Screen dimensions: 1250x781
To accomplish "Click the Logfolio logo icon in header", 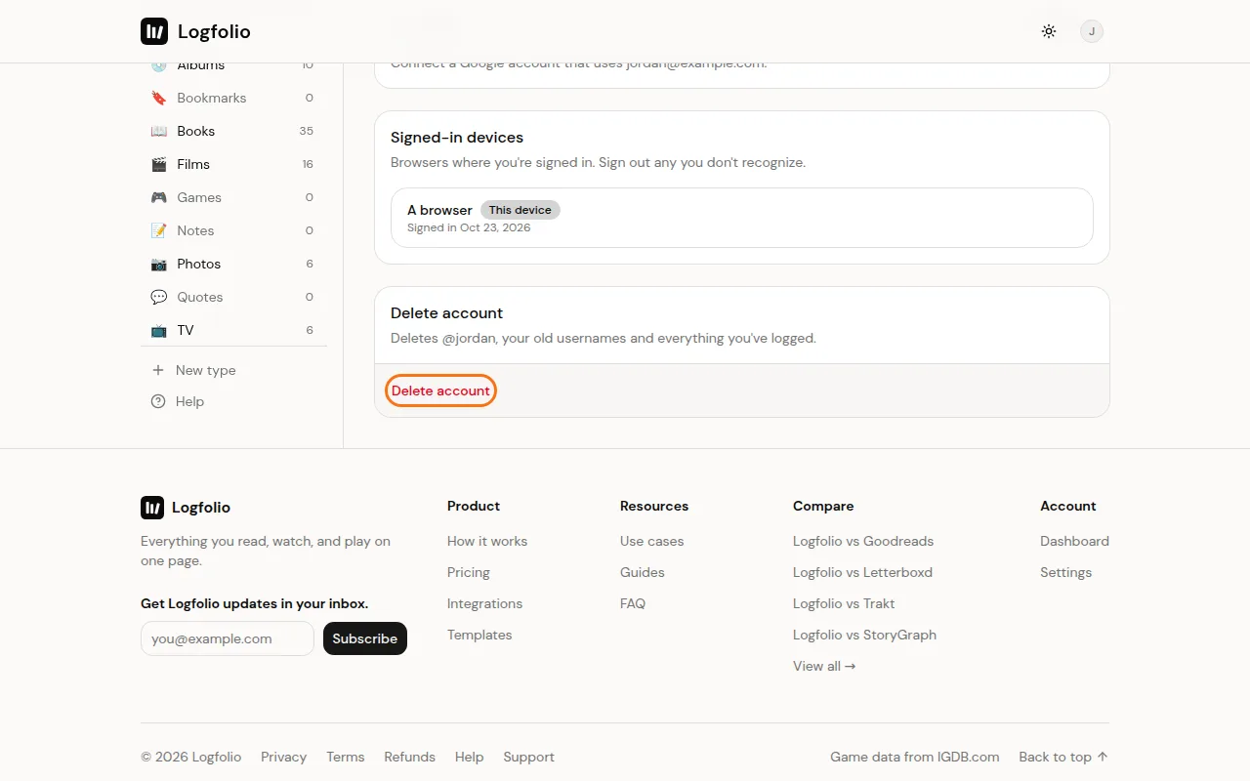I will point(154,31).
